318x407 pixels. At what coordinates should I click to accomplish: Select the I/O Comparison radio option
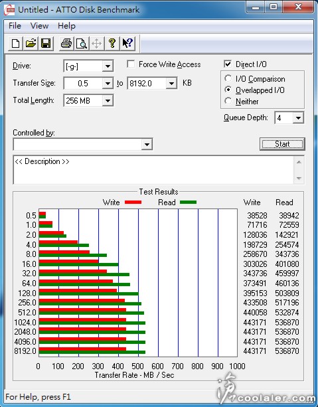[x=228, y=78]
